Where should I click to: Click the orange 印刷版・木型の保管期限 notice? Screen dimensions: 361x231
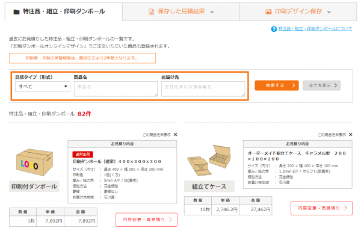tap(82, 58)
